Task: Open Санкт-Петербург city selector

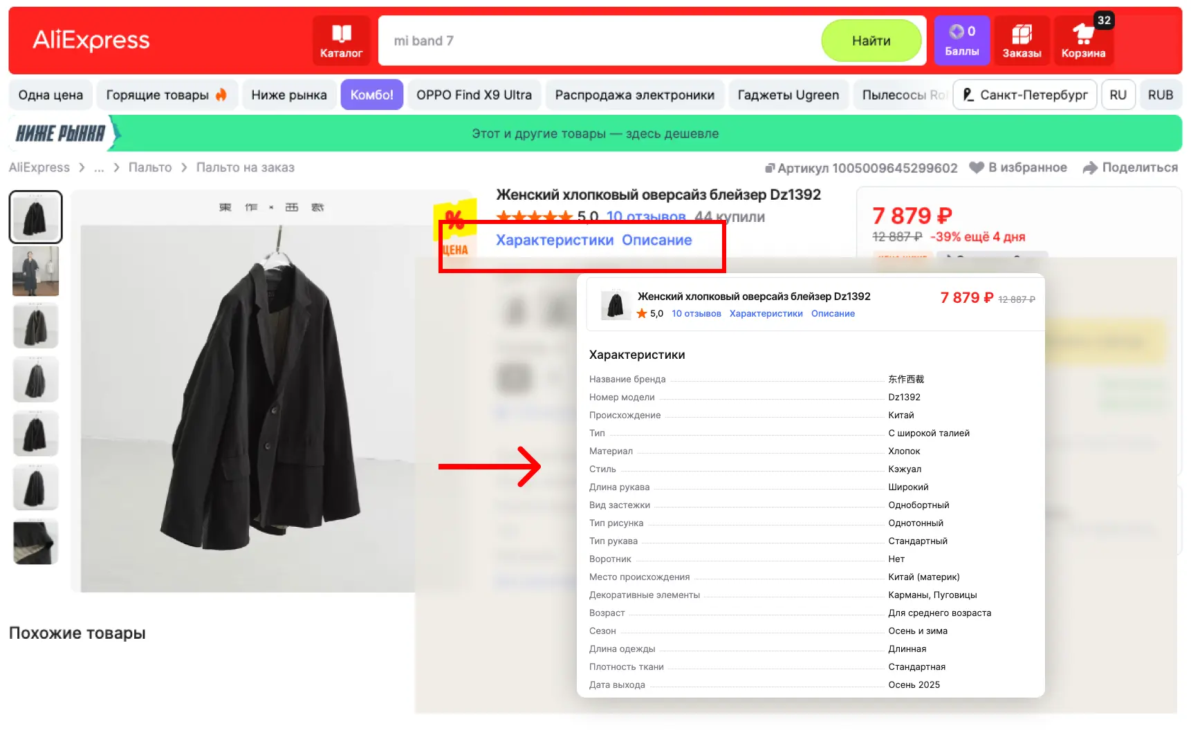Action: pyautogui.click(x=1025, y=95)
